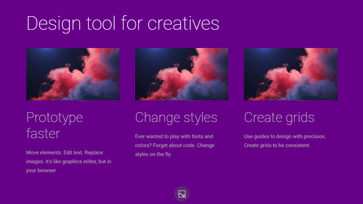The image size is (363, 204).
Task: Click the 'Create grids' heading
Action: [279, 117]
